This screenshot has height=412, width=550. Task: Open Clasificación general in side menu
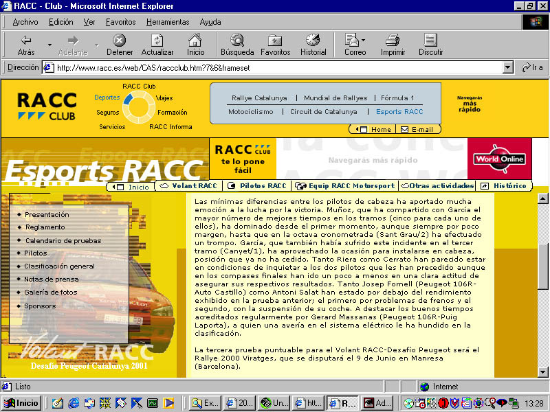(59, 266)
